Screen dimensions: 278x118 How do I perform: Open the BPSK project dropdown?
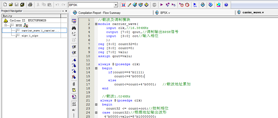116,5
